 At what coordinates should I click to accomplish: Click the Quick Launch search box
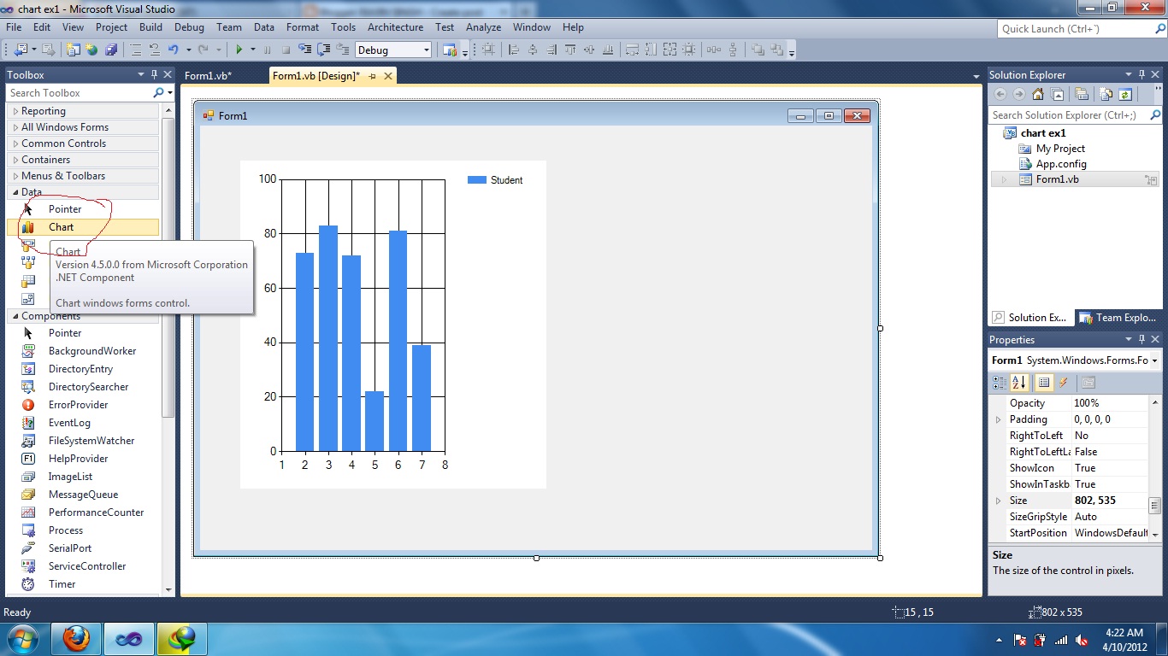coord(1079,28)
